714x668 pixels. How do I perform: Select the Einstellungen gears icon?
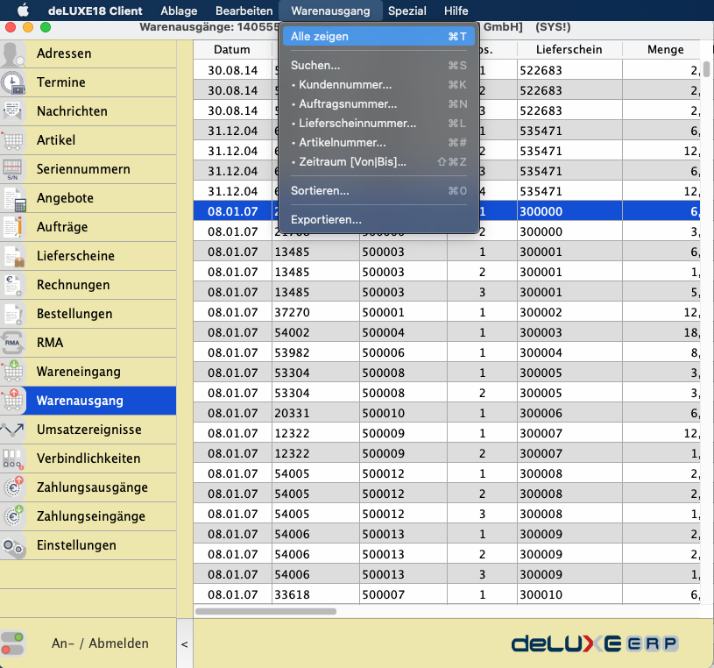coord(13,546)
